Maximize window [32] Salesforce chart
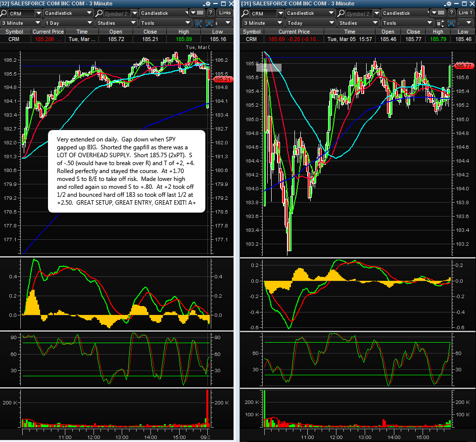The image size is (476, 442). (x=224, y=3)
